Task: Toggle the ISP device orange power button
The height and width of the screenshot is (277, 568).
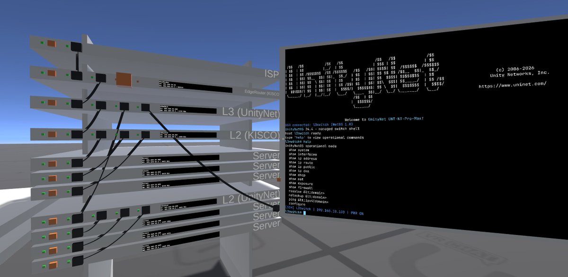Action: click(x=52, y=44)
